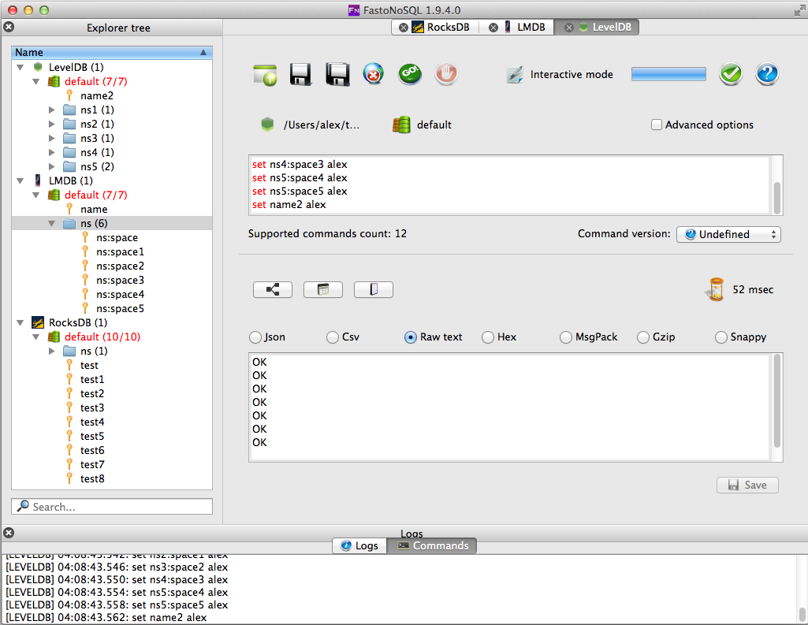Close the Logs panel
The width and height of the screenshot is (808, 625).
9,533
